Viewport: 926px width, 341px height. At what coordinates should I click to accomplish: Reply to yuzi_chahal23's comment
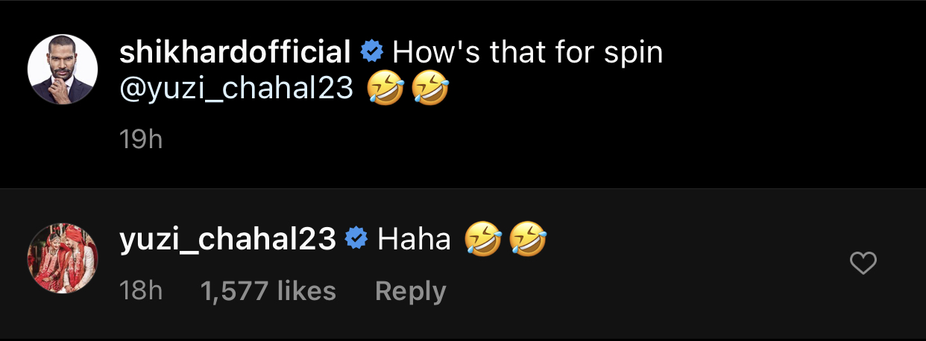click(410, 291)
